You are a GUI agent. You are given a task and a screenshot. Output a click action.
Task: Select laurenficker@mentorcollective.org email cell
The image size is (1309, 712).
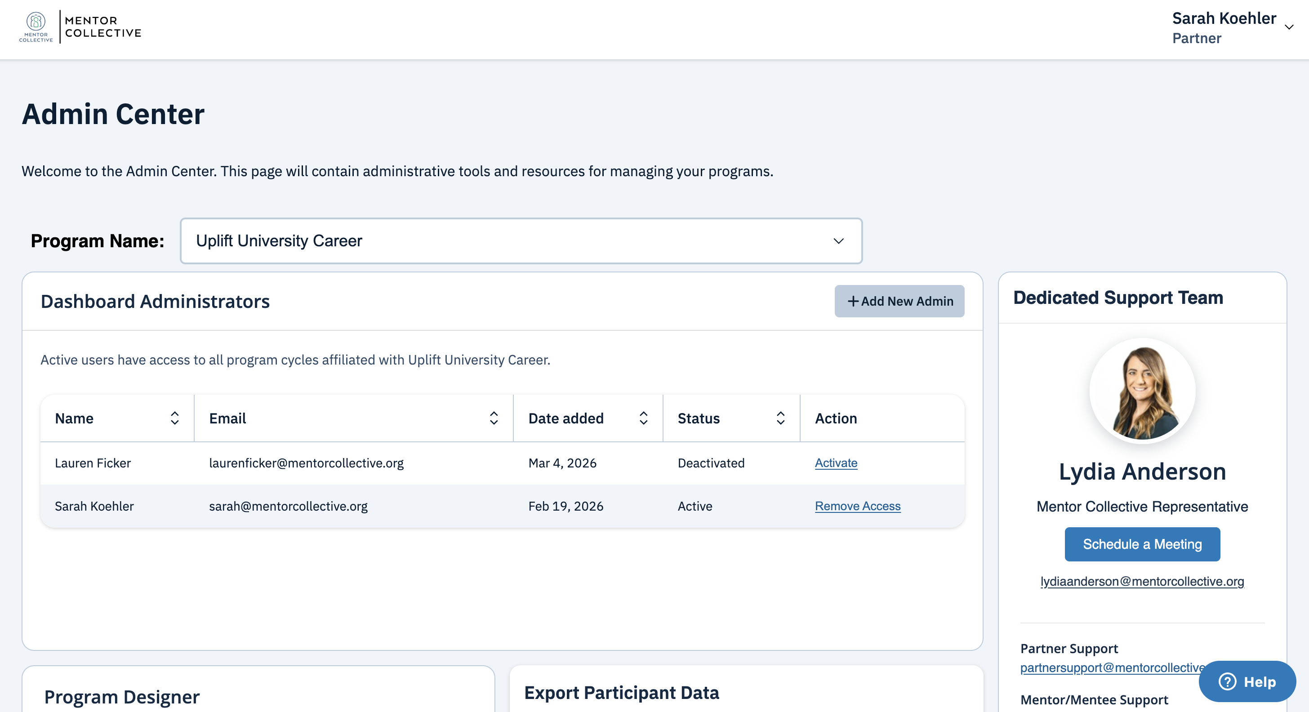pos(307,463)
